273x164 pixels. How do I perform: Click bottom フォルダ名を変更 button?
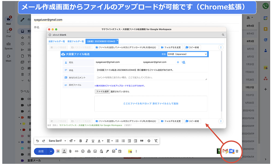click(x=171, y=121)
